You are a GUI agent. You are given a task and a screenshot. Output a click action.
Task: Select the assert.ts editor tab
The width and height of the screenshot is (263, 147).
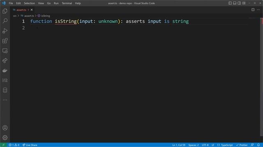21,10
